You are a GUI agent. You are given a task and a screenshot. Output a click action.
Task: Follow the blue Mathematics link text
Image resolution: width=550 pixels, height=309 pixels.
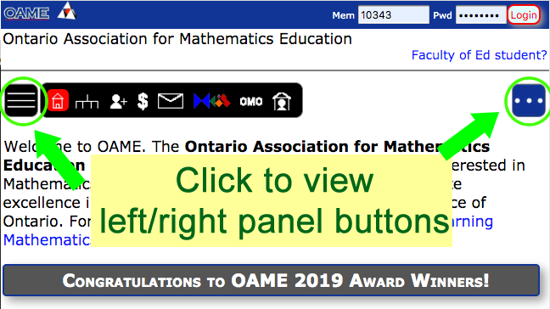47,240
